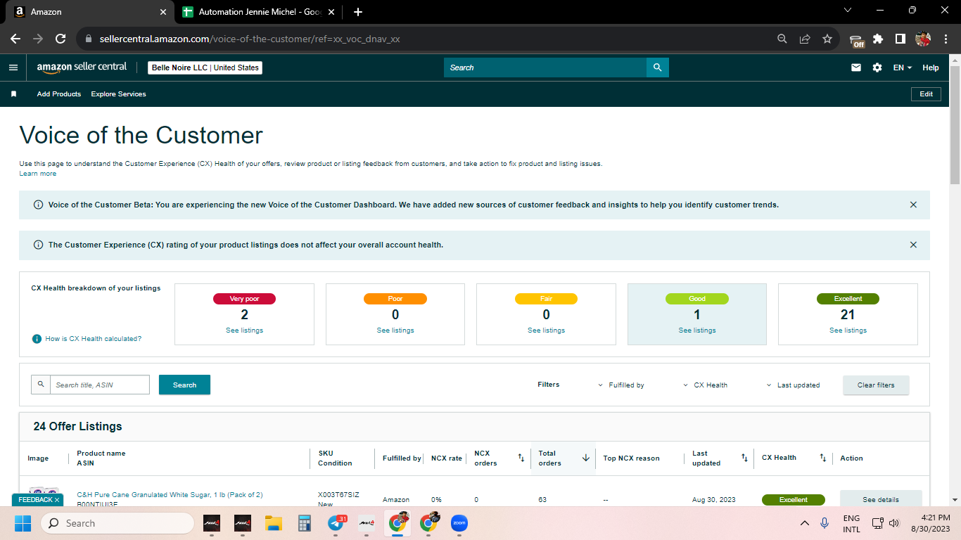The width and height of the screenshot is (961, 540).
Task: Click the teal Search button for listings
Action: click(184, 385)
